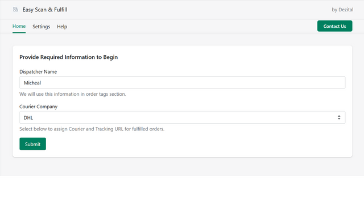
Task: Click the Easy Scan & Fulfill app icon
Action: coord(15,10)
